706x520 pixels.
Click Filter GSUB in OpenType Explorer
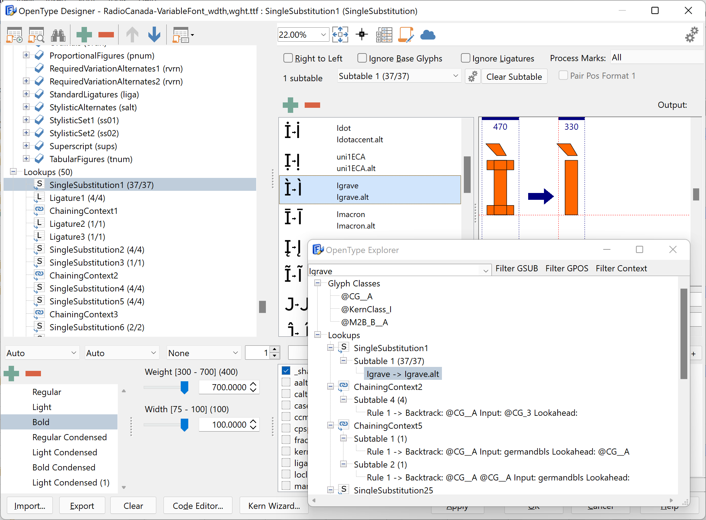point(517,268)
